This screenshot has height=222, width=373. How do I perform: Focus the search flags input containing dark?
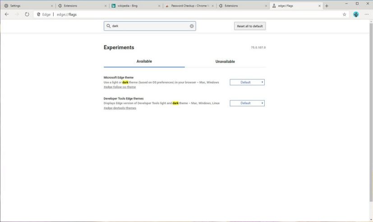150,26
